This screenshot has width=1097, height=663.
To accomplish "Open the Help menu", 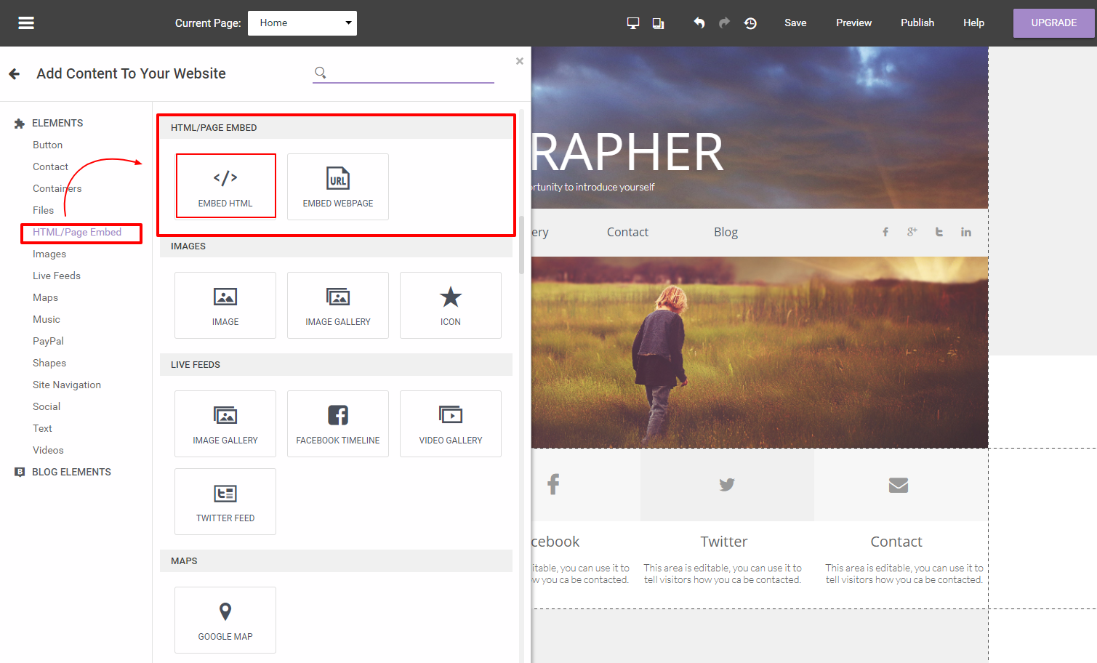I will (x=973, y=23).
